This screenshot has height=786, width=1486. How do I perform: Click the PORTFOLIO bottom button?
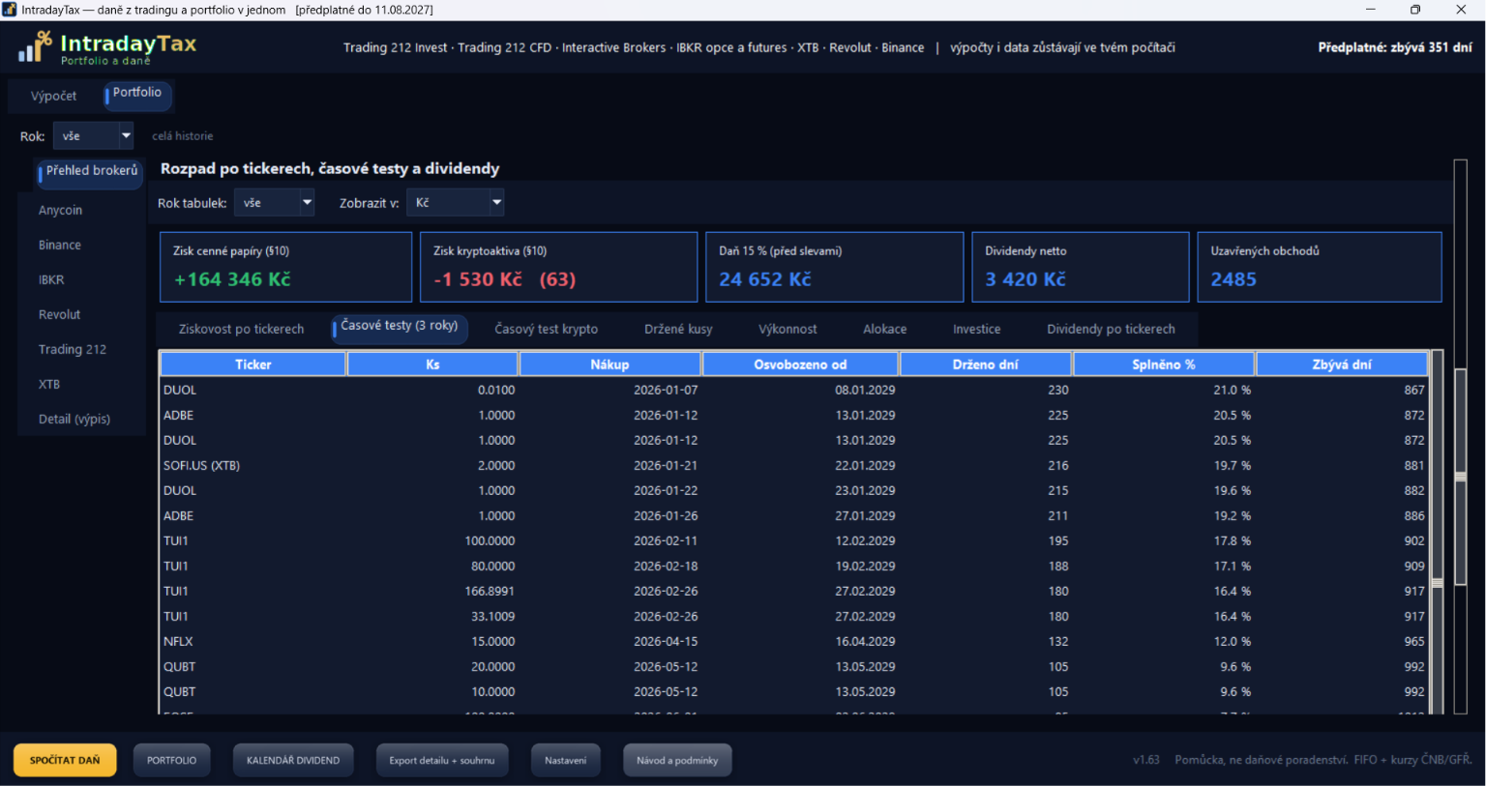click(x=171, y=760)
